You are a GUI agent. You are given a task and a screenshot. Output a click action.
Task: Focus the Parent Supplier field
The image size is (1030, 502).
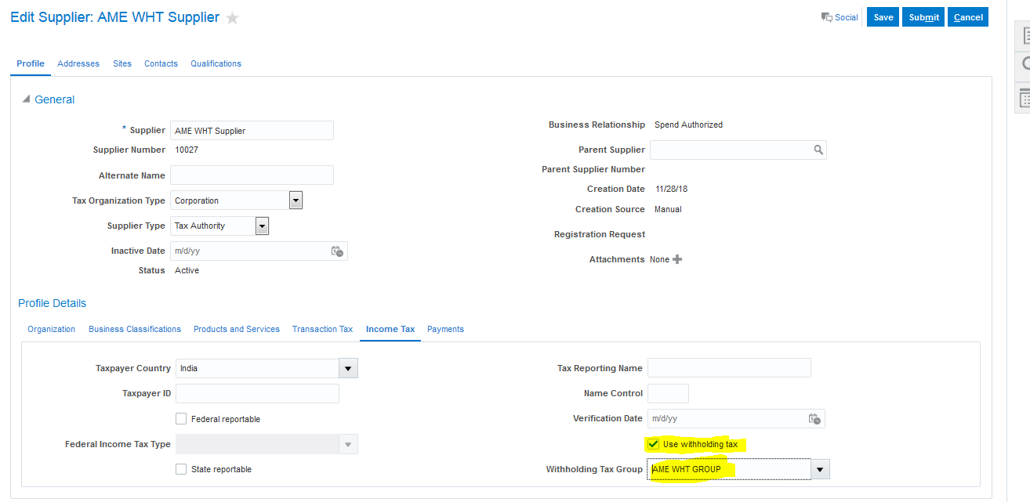coord(730,150)
